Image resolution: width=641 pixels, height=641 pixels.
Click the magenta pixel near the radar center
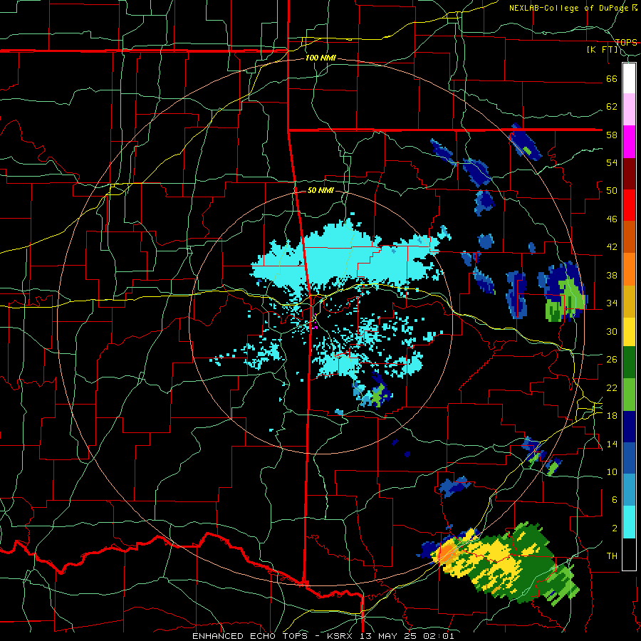(x=315, y=326)
